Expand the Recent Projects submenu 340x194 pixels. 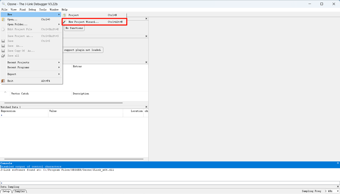31,62
